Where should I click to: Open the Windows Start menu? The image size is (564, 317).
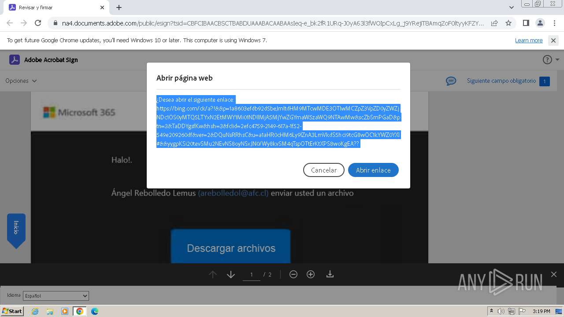[x=12, y=311]
